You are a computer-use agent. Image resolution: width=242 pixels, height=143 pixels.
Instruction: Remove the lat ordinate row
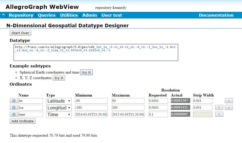pyautogui.click(x=14, y=101)
